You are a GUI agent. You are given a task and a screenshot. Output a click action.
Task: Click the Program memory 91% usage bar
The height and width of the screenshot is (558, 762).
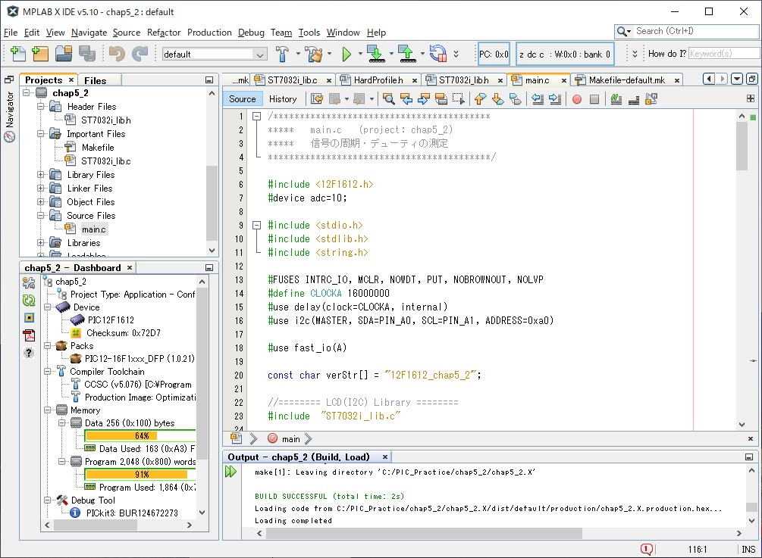coord(140,475)
